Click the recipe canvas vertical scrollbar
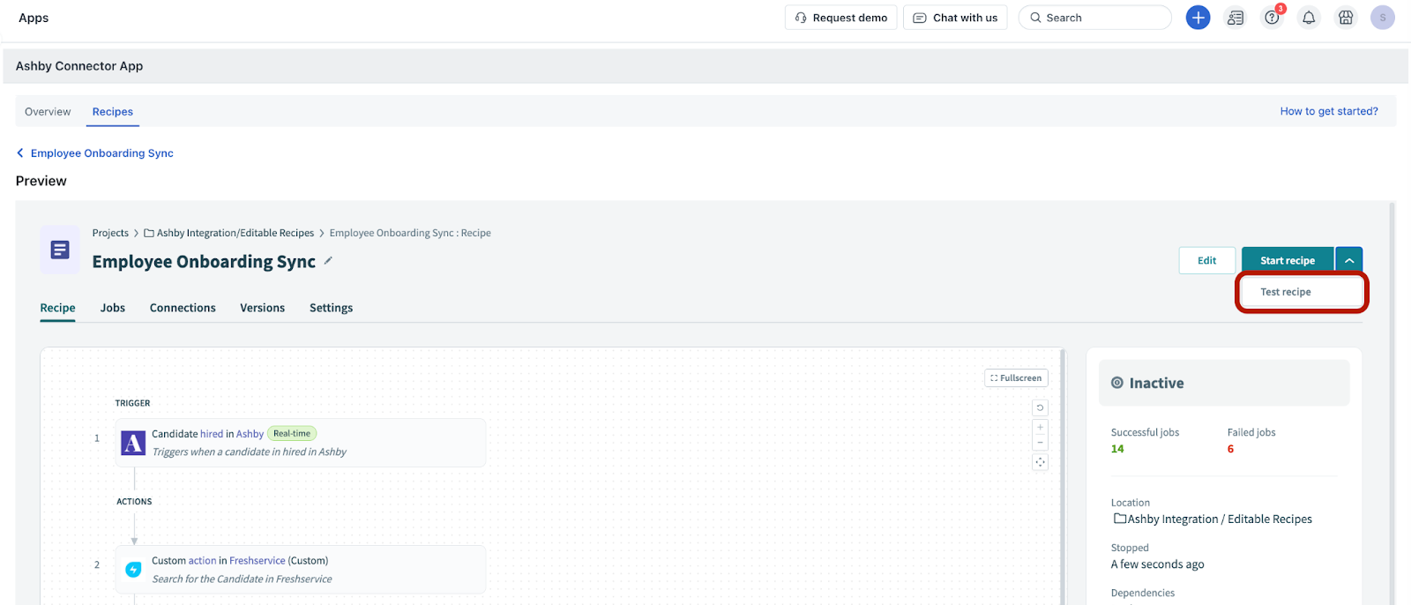The image size is (1411, 605). point(1063,476)
